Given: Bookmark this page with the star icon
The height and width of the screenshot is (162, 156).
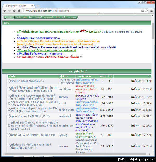Looking at the screenshot, I should (x=146, y=11).
